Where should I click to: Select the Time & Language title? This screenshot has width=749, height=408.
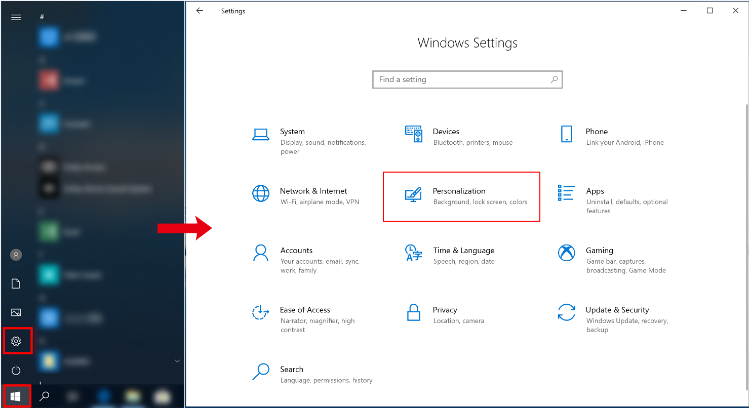464,251
